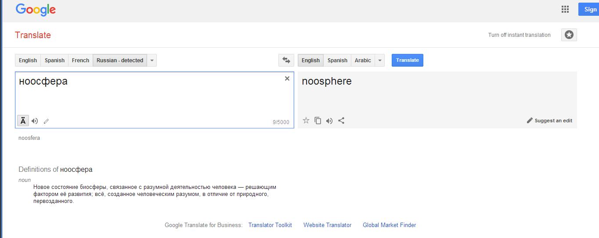Open the Phrasebook star button
The width and height of the screenshot is (599, 238).
[x=569, y=35]
